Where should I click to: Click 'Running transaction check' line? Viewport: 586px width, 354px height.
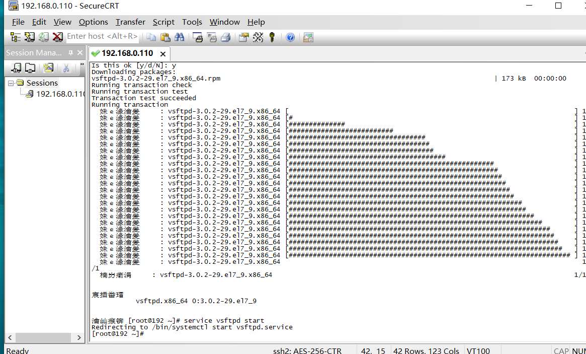coord(142,85)
